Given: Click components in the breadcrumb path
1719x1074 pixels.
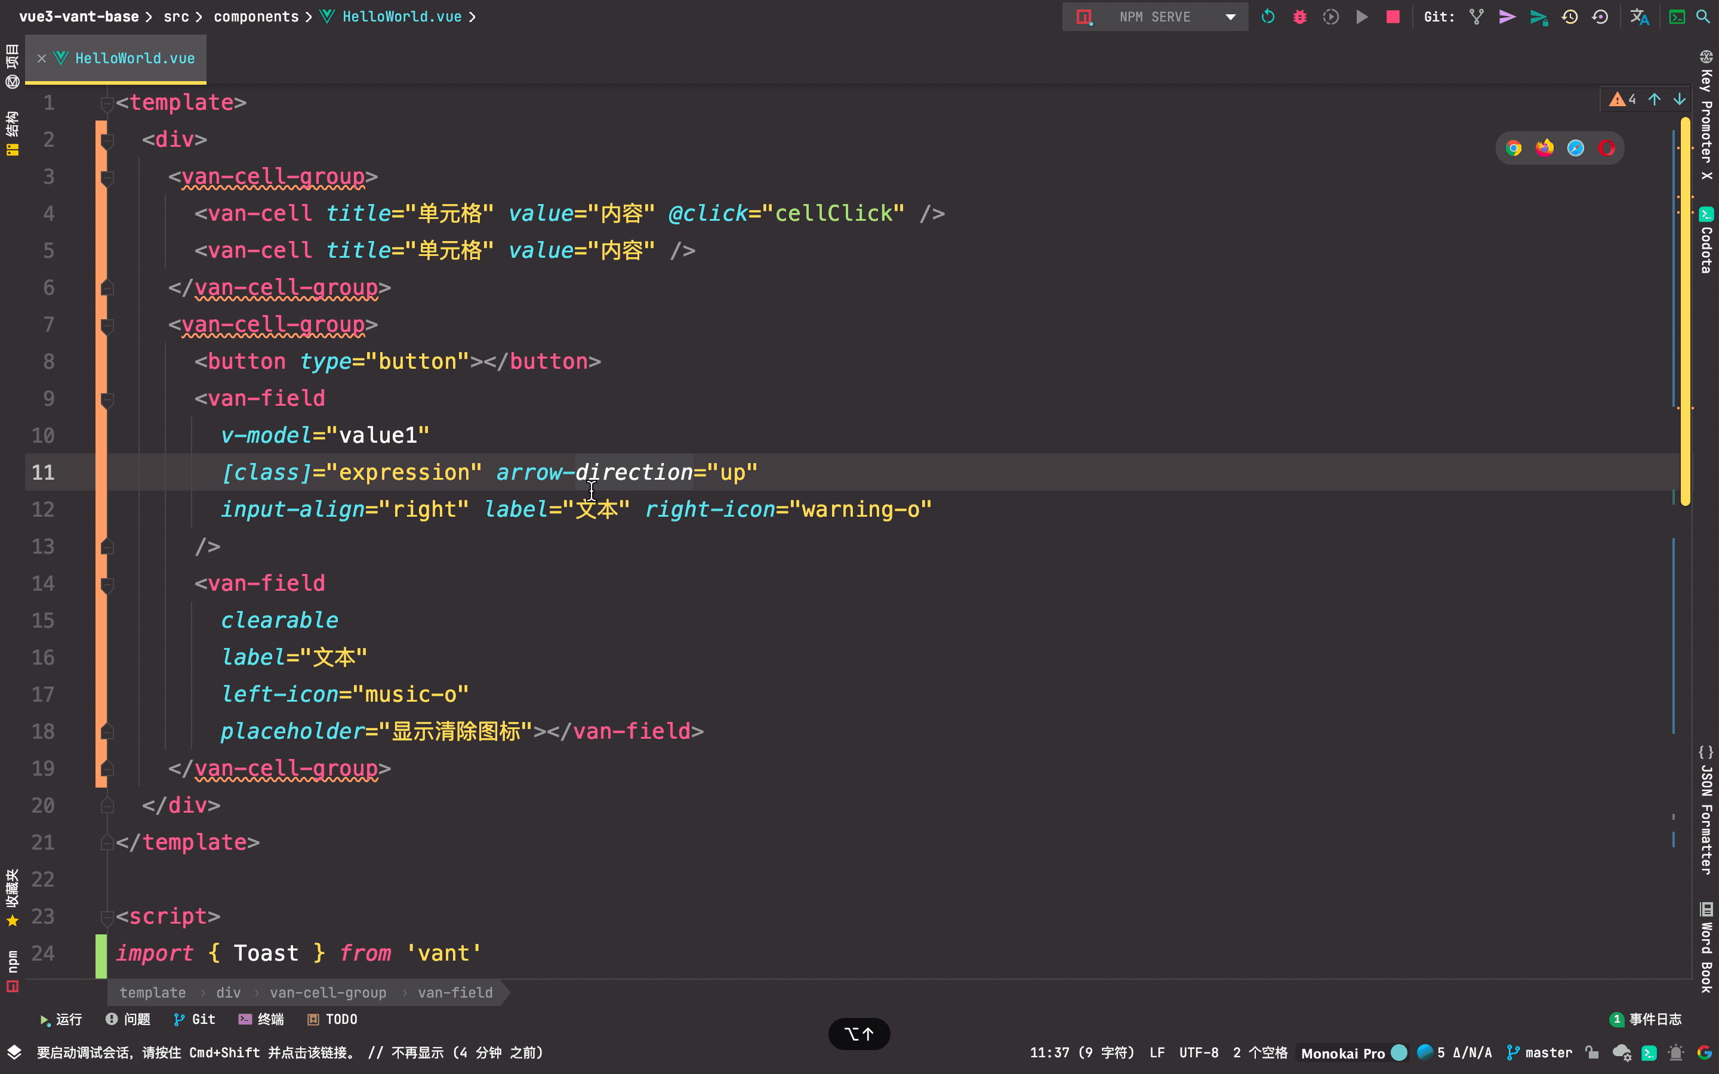Looking at the screenshot, I should (255, 16).
